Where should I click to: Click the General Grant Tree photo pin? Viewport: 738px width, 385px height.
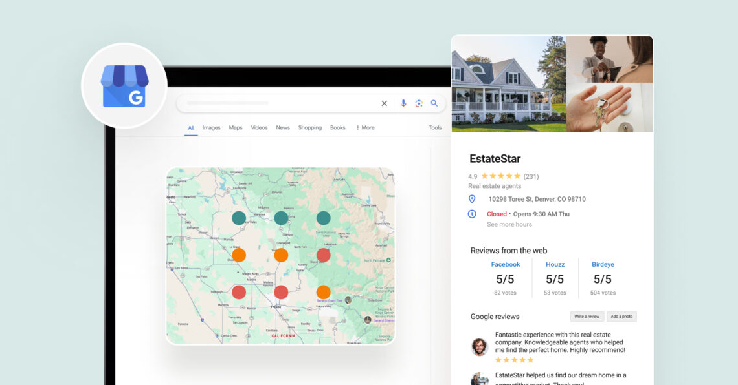[x=348, y=300]
